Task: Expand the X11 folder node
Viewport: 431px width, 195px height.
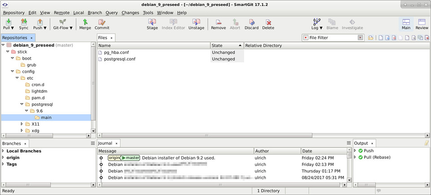Action: [x=22, y=124]
